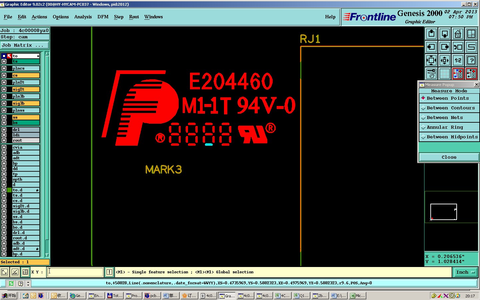Open the File menu
Screen dimensions: 480x300
click(8, 17)
